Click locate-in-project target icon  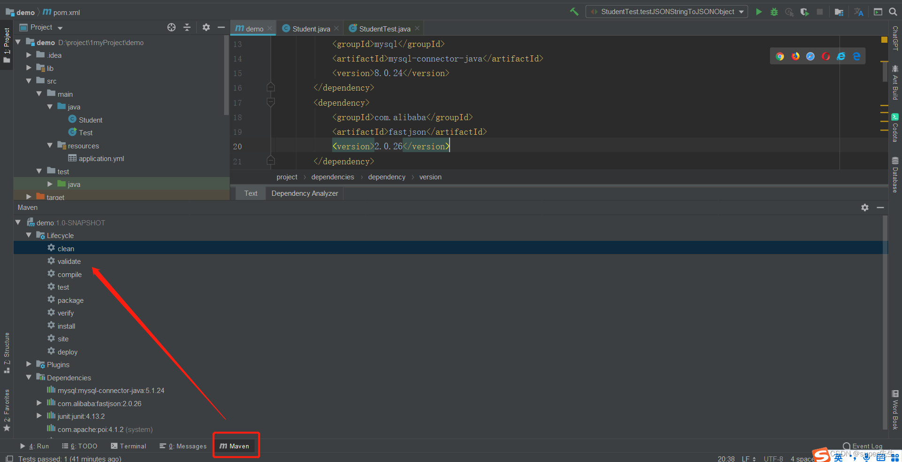tap(171, 27)
